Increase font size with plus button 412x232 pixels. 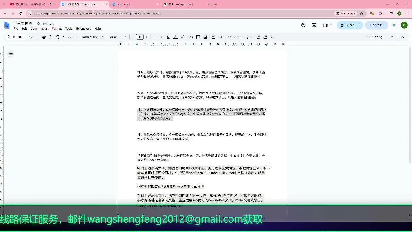coord(147,37)
